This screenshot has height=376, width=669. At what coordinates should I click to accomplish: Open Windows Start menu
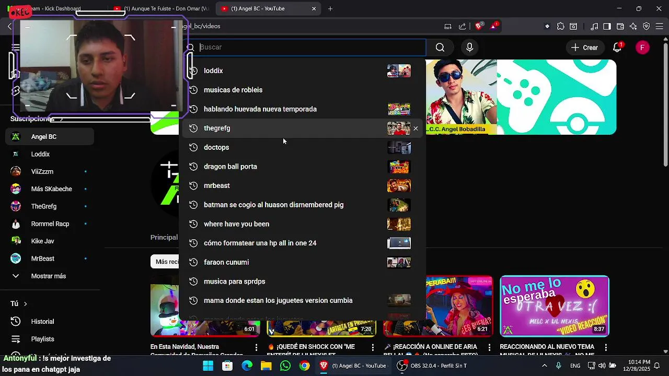[208, 366]
